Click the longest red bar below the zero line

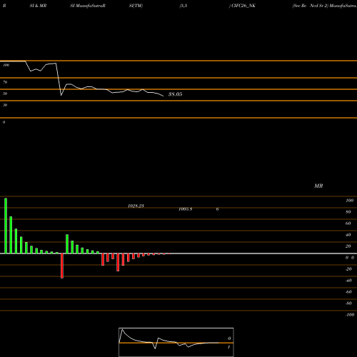(x=62, y=266)
